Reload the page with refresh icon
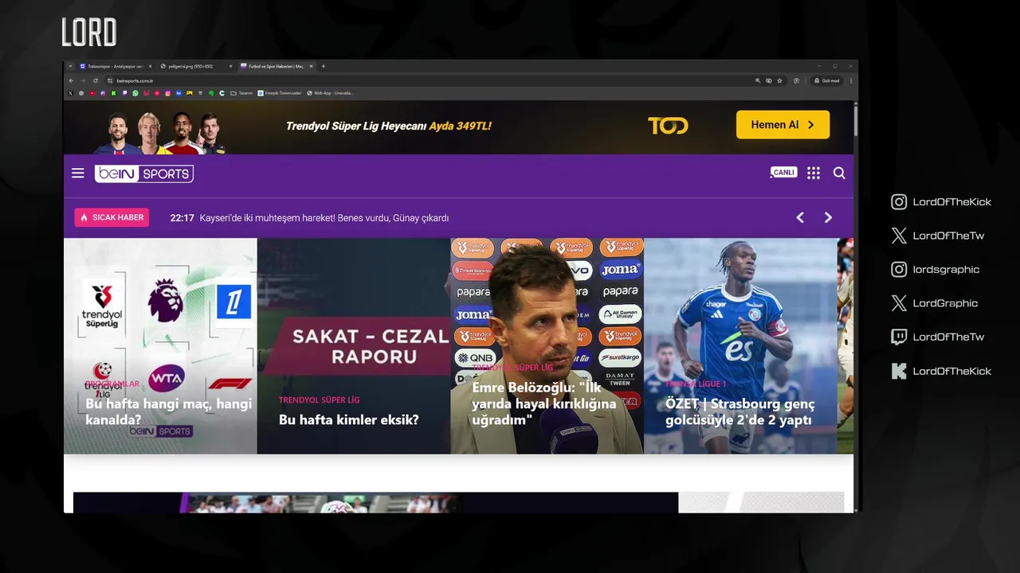1020x573 pixels. (96, 80)
